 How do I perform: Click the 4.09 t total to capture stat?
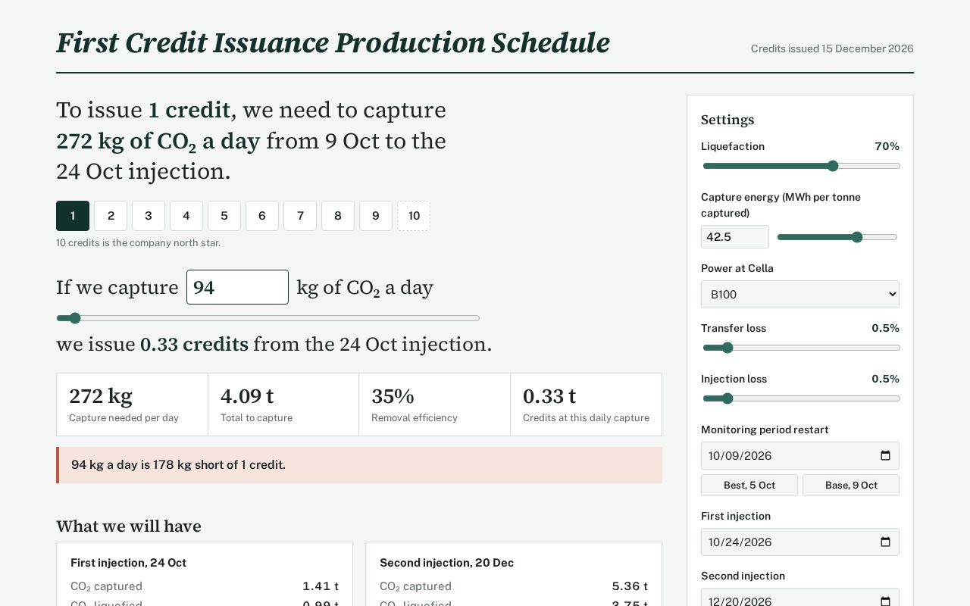click(x=283, y=405)
